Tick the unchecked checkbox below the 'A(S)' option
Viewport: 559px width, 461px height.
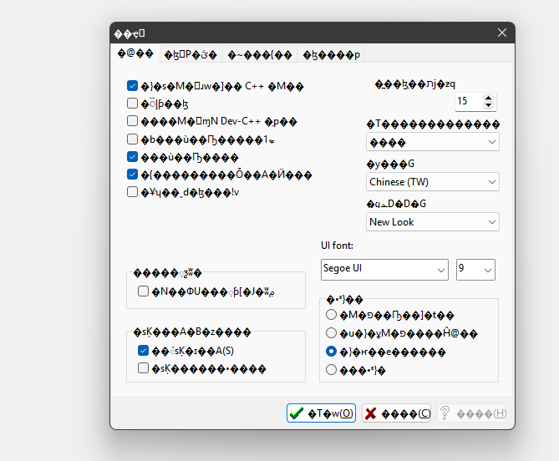[144, 368]
